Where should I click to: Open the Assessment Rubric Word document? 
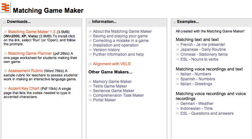click(x=25, y=71)
